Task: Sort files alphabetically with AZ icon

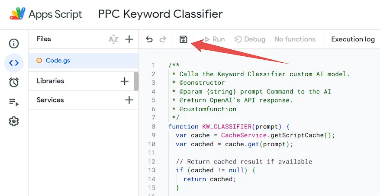Action: pos(113,39)
